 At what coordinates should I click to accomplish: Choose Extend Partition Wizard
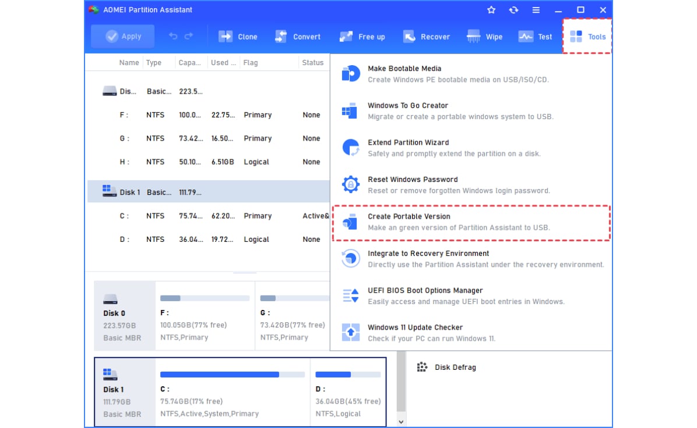(471, 148)
